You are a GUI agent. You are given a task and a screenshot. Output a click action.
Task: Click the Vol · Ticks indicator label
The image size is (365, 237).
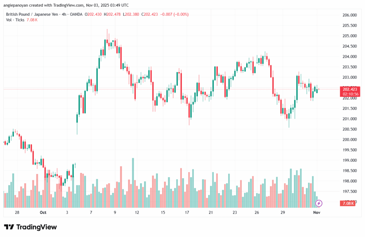click(15, 20)
